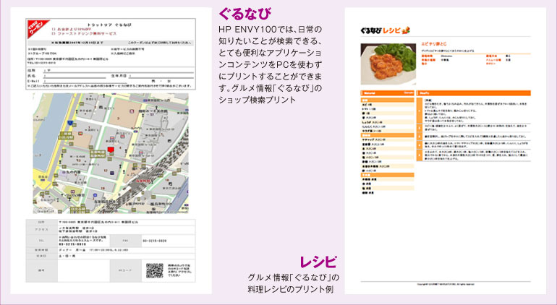Click the recipe title エビチリ卵とじ
Viewport: 557px width, 305px height.
(433, 44)
